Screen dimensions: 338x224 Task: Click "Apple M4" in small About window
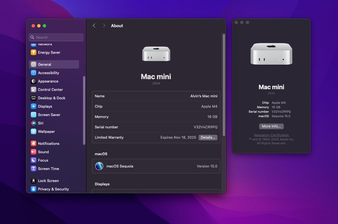279,103
